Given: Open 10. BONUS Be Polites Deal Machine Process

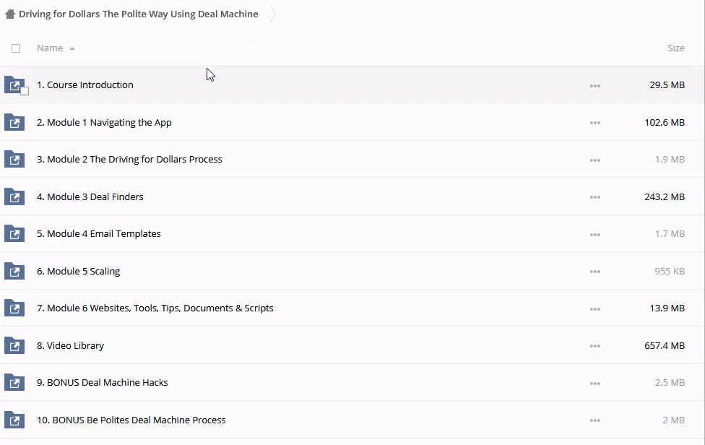Looking at the screenshot, I should (131, 420).
